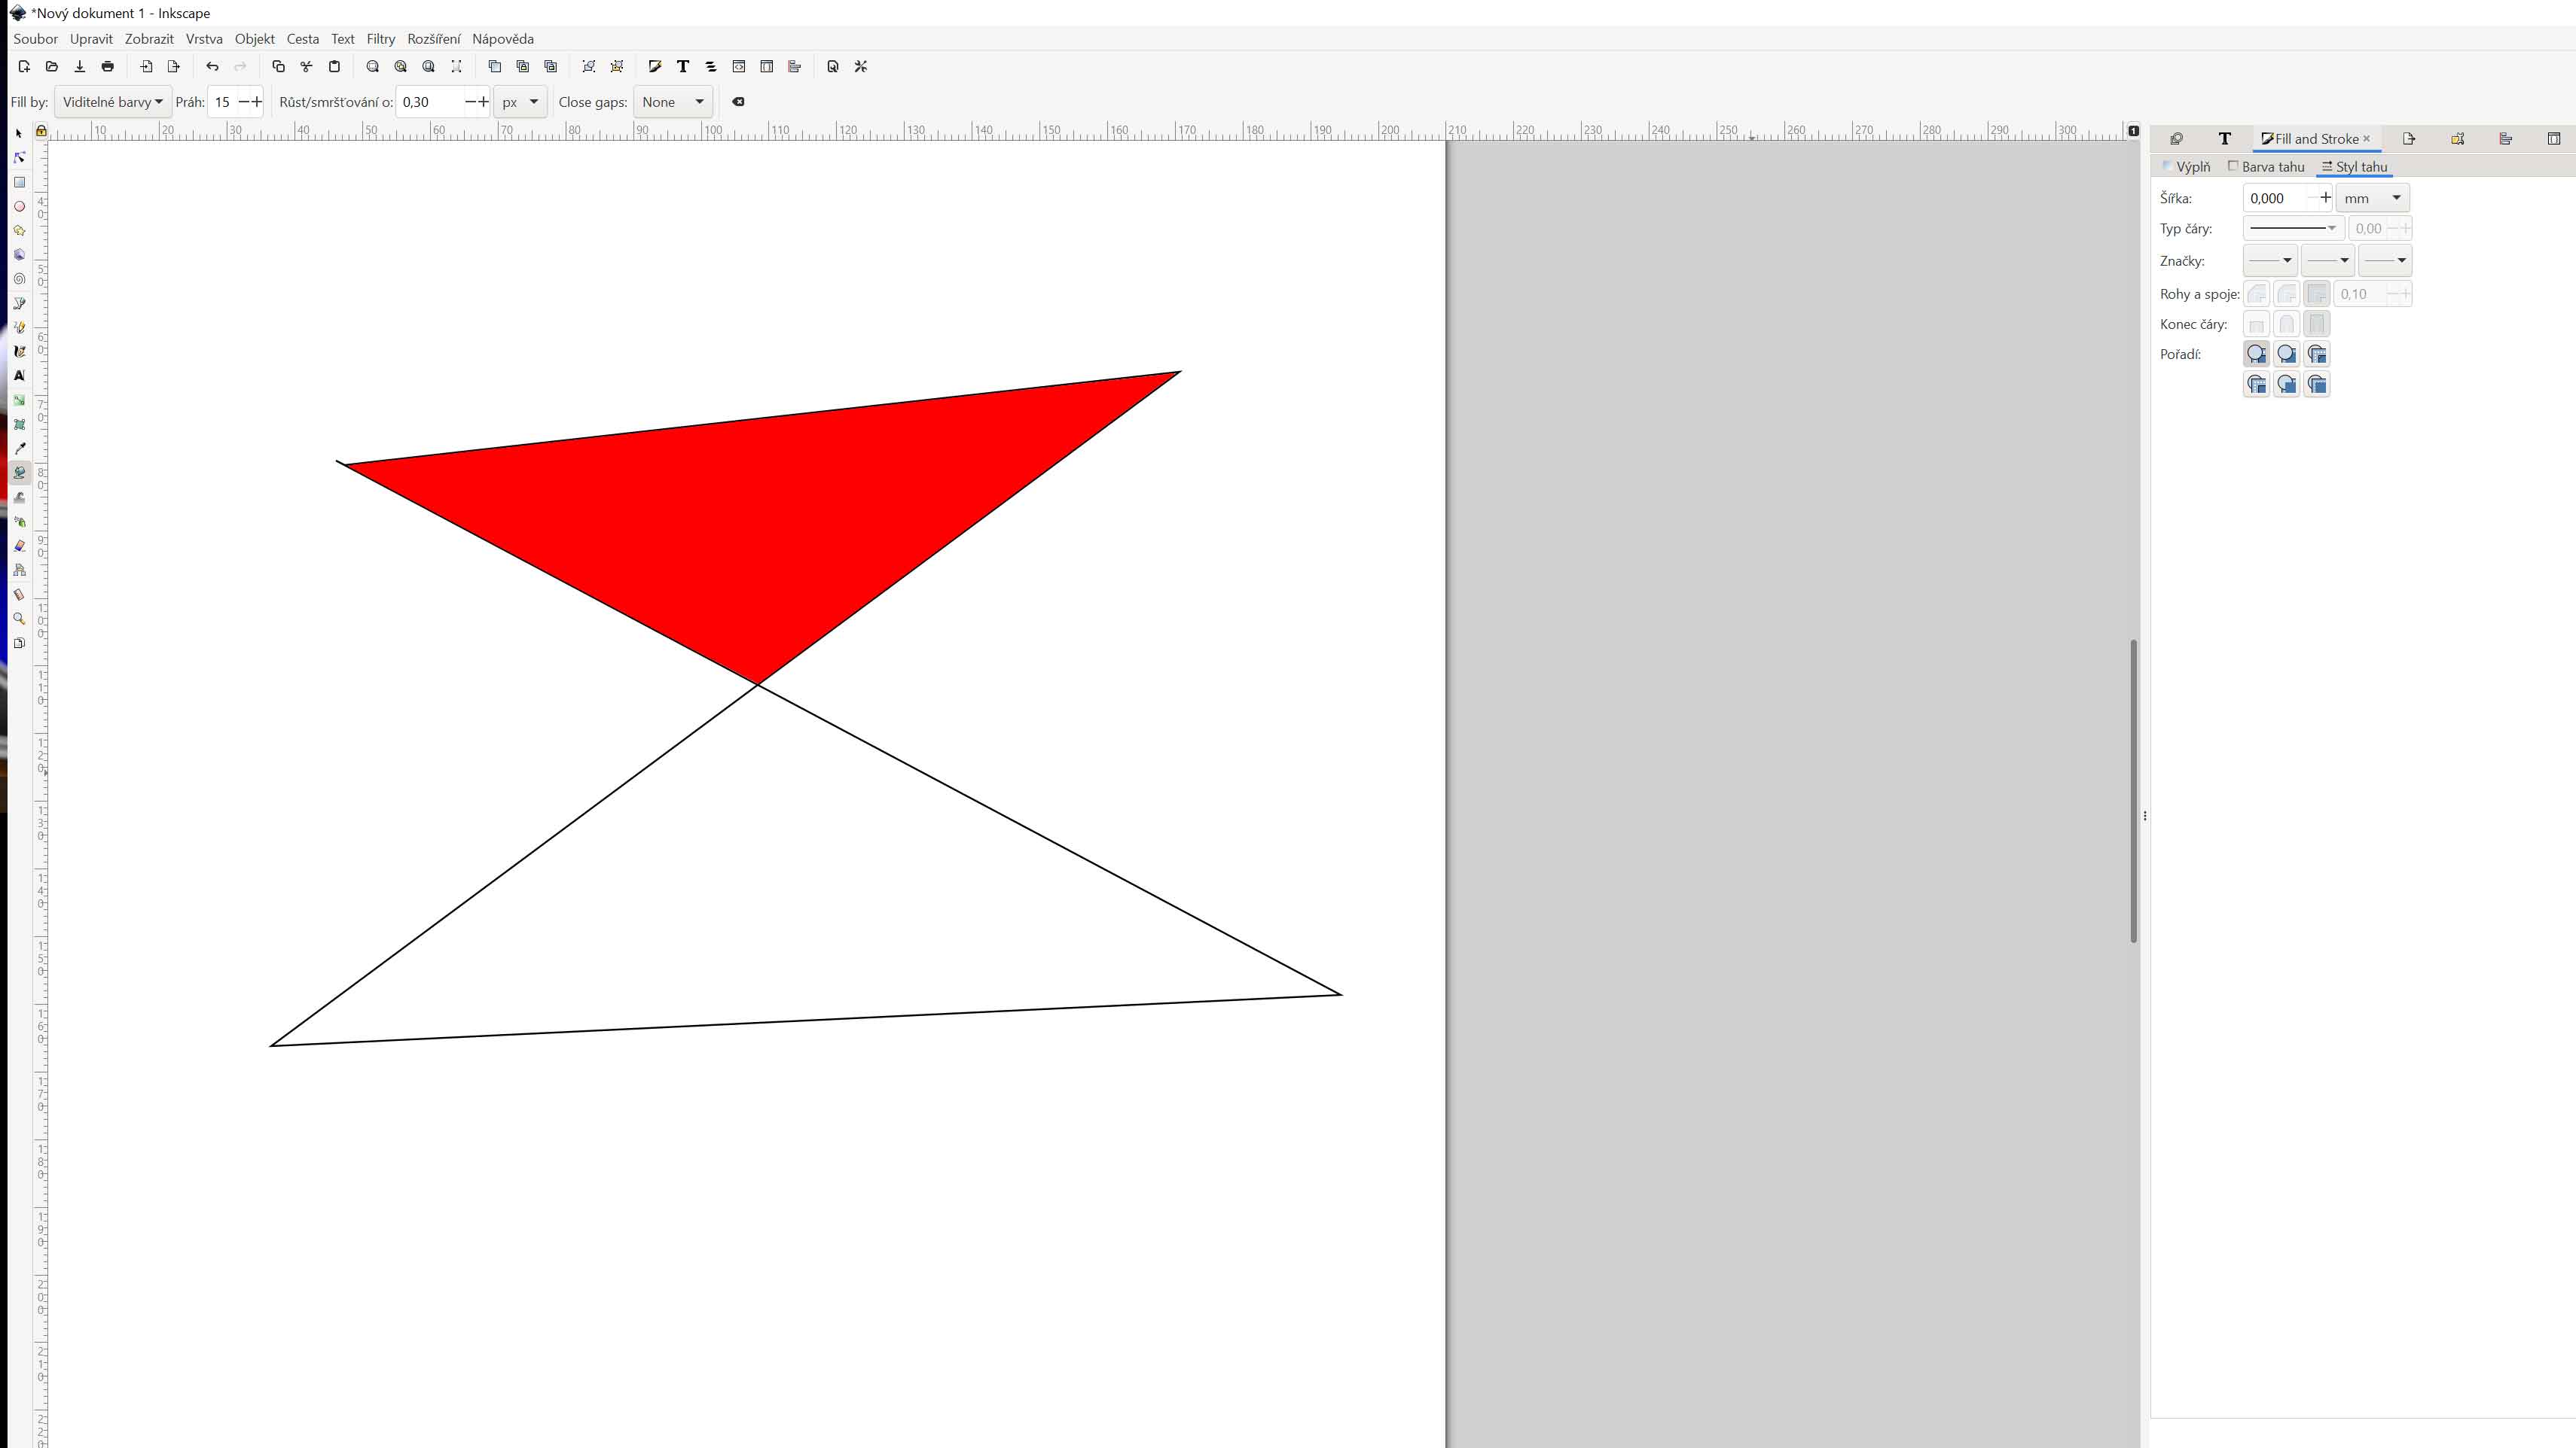Select the Spiral tool

tap(19, 280)
